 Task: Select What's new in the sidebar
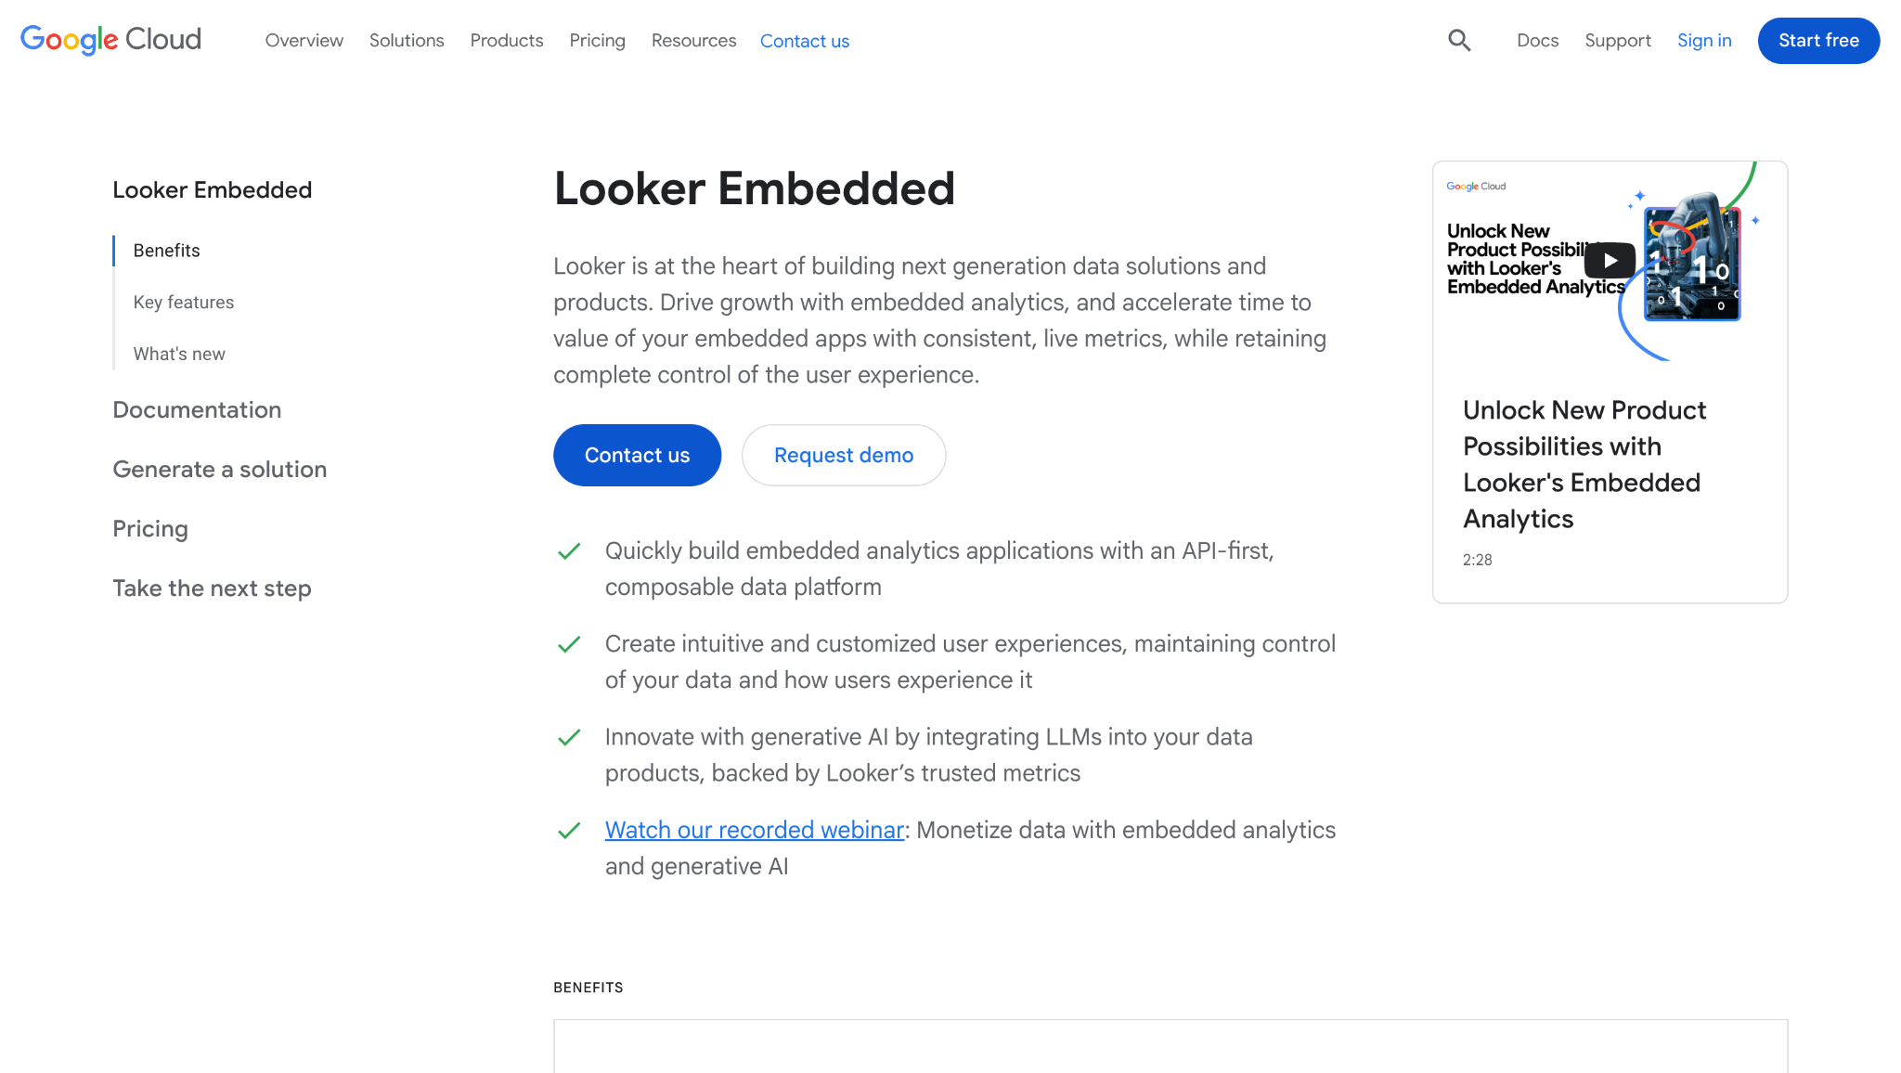(x=178, y=354)
